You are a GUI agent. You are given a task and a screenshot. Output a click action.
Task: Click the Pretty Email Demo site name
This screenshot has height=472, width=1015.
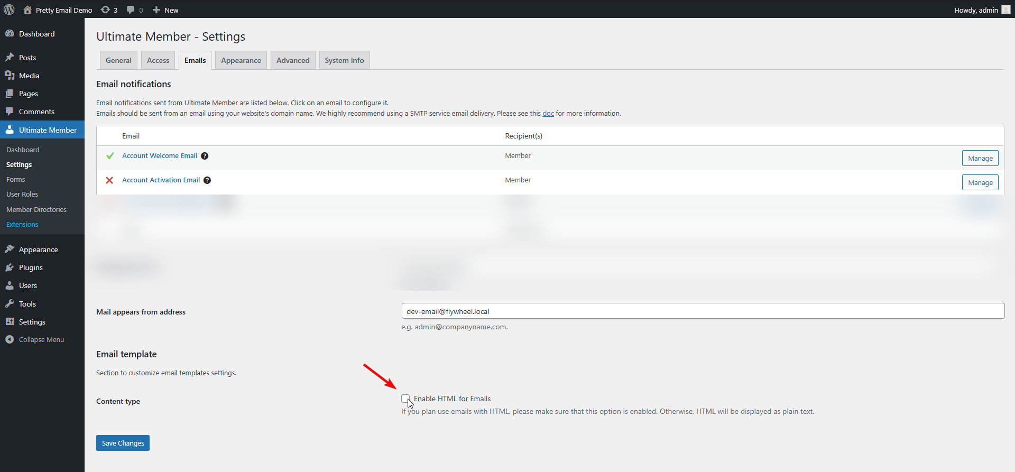point(64,10)
